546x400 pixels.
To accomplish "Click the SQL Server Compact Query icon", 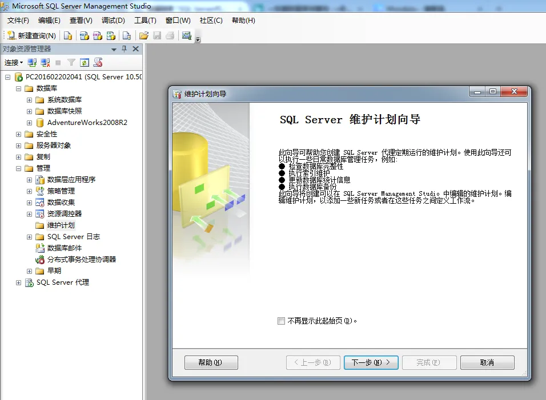I will [127, 35].
